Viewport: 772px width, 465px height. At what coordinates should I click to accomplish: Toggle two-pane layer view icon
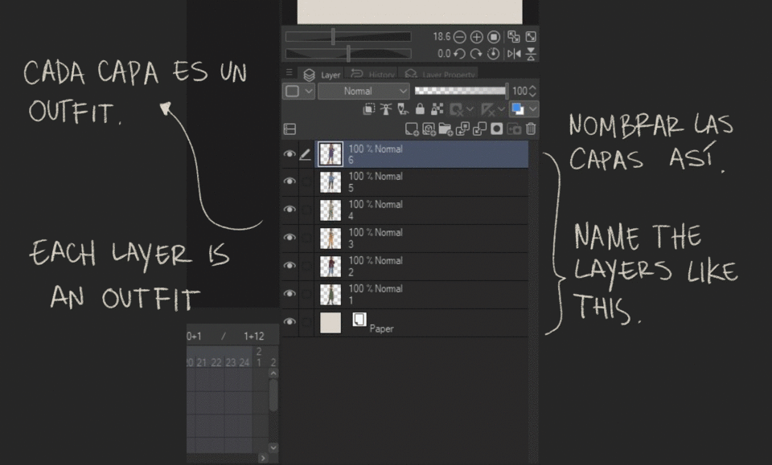click(x=290, y=129)
